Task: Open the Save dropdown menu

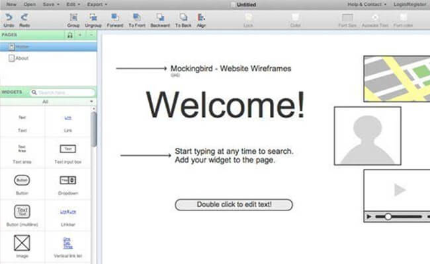Action: [49, 4]
